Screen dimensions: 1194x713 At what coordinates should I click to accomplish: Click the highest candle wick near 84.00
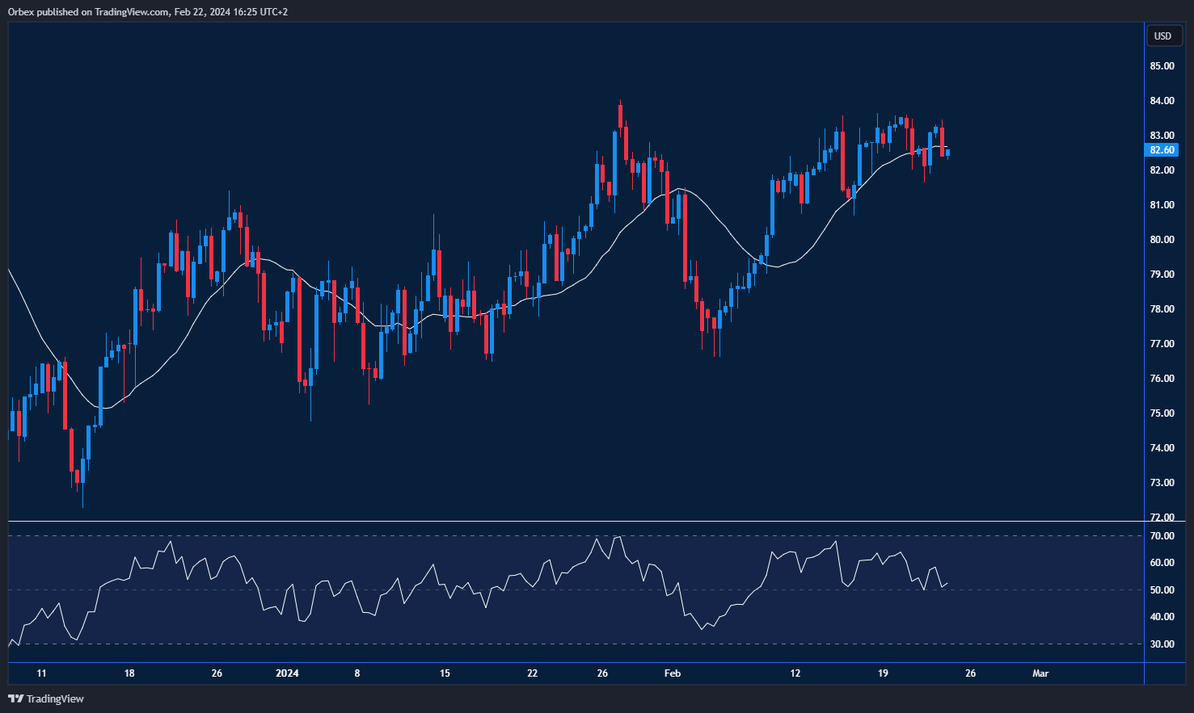(620, 105)
